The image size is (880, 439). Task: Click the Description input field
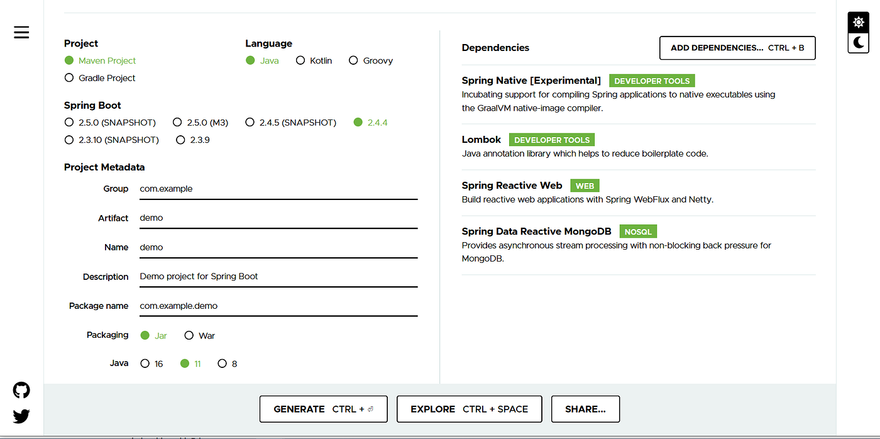pyautogui.click(x=278, y=277)
